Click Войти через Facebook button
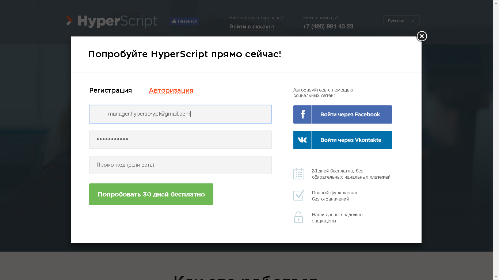This screenshot has width=499, height=280. (x=343, y=114)
